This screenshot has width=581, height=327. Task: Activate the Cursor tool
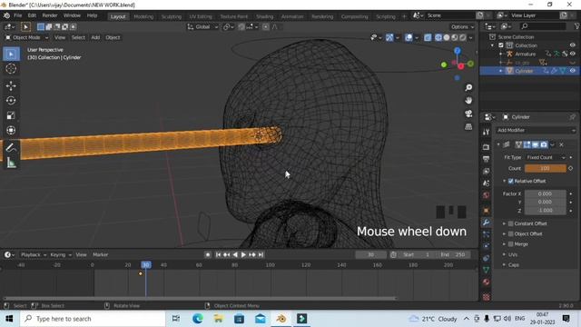pos(11,69)
